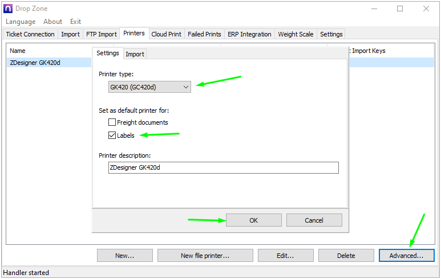The width and height of the screenshot is (441, 279).
Task: Uncheck the Labels checkbox
Action: coord(112,136)
